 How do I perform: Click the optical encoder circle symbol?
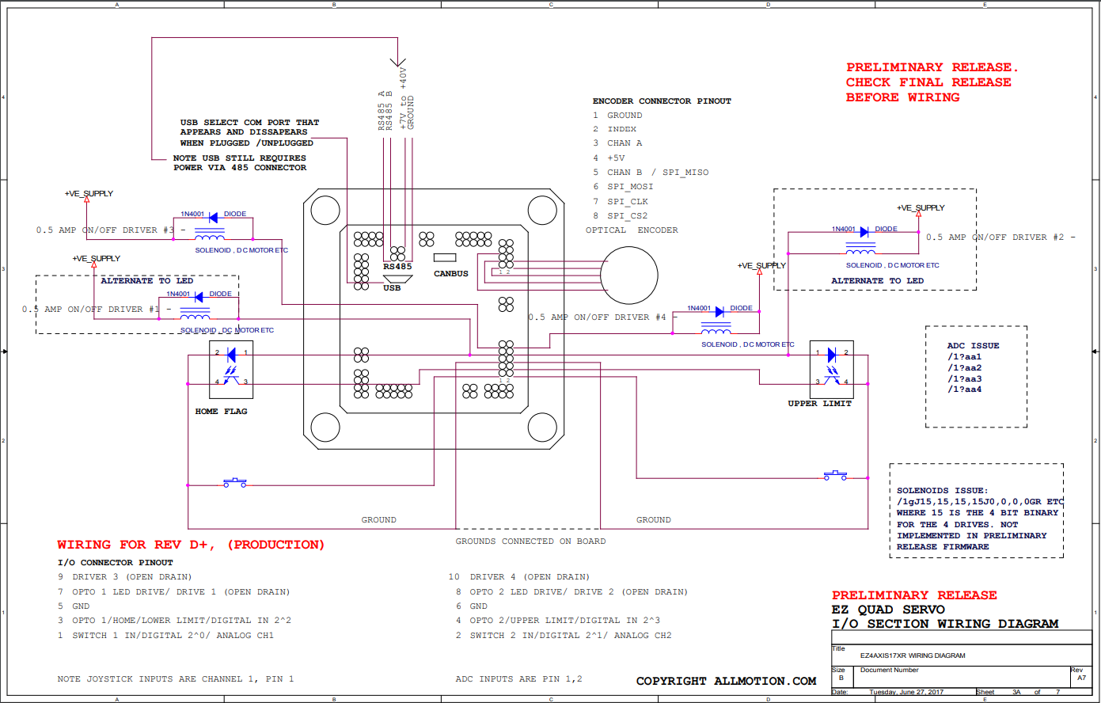coord(629,275)
